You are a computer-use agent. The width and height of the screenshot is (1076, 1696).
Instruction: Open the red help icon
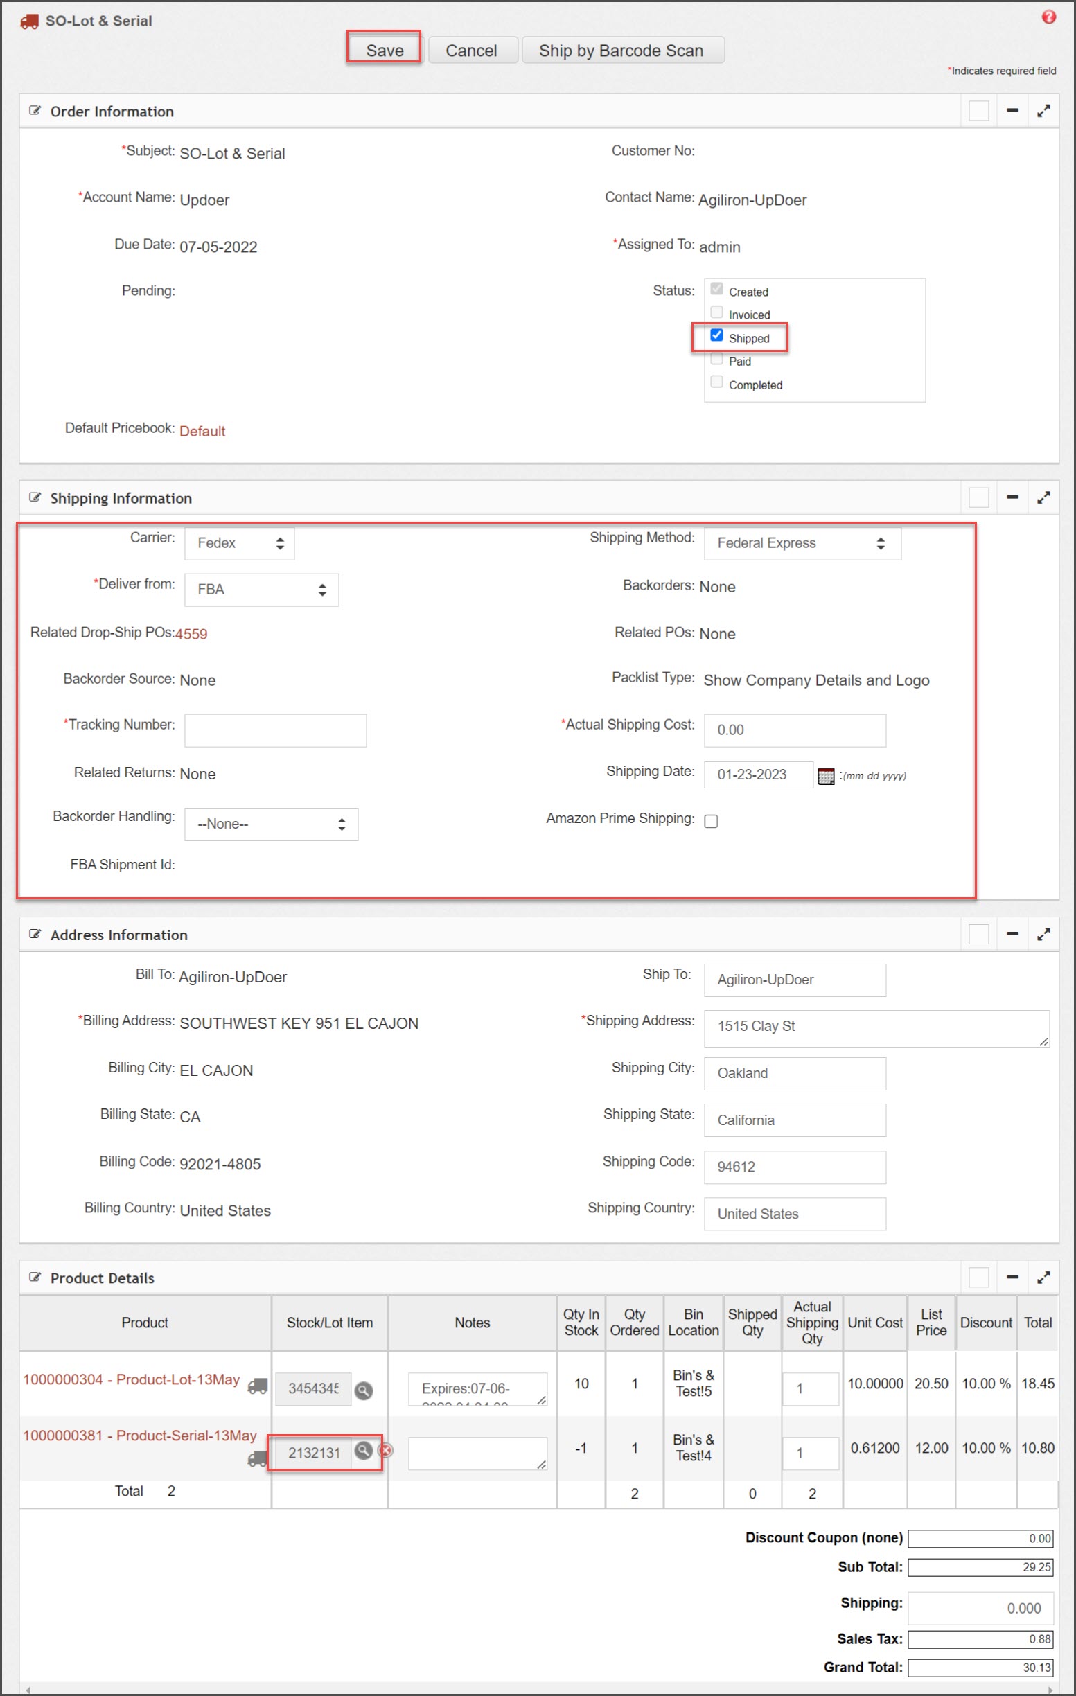click(1048, 17)
